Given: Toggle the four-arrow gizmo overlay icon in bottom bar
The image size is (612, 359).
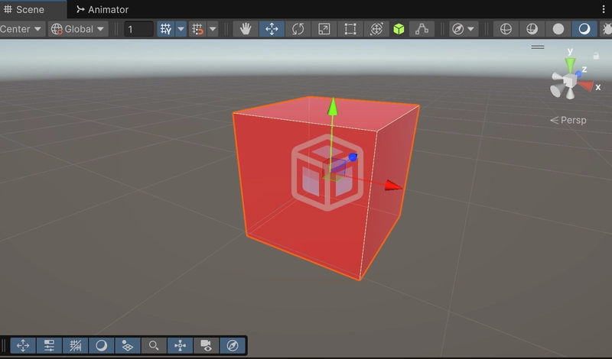Looking at the screenshot, I should pos(180,345).
